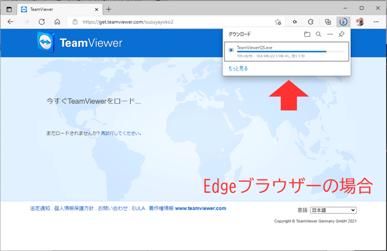
Task: Open Edge settings and more menu
Action: pyautogui.click(x=376, y=22)
